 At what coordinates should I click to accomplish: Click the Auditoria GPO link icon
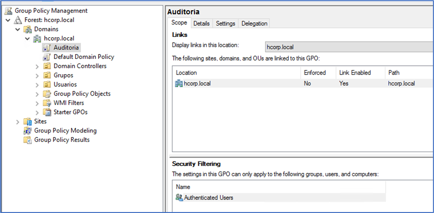(47, 48)
